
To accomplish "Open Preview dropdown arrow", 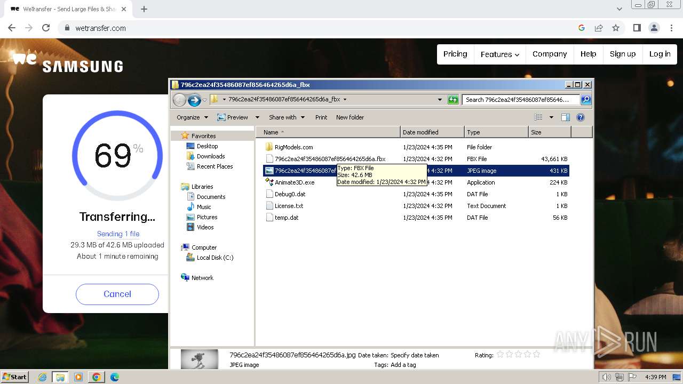I will [257, 117].
